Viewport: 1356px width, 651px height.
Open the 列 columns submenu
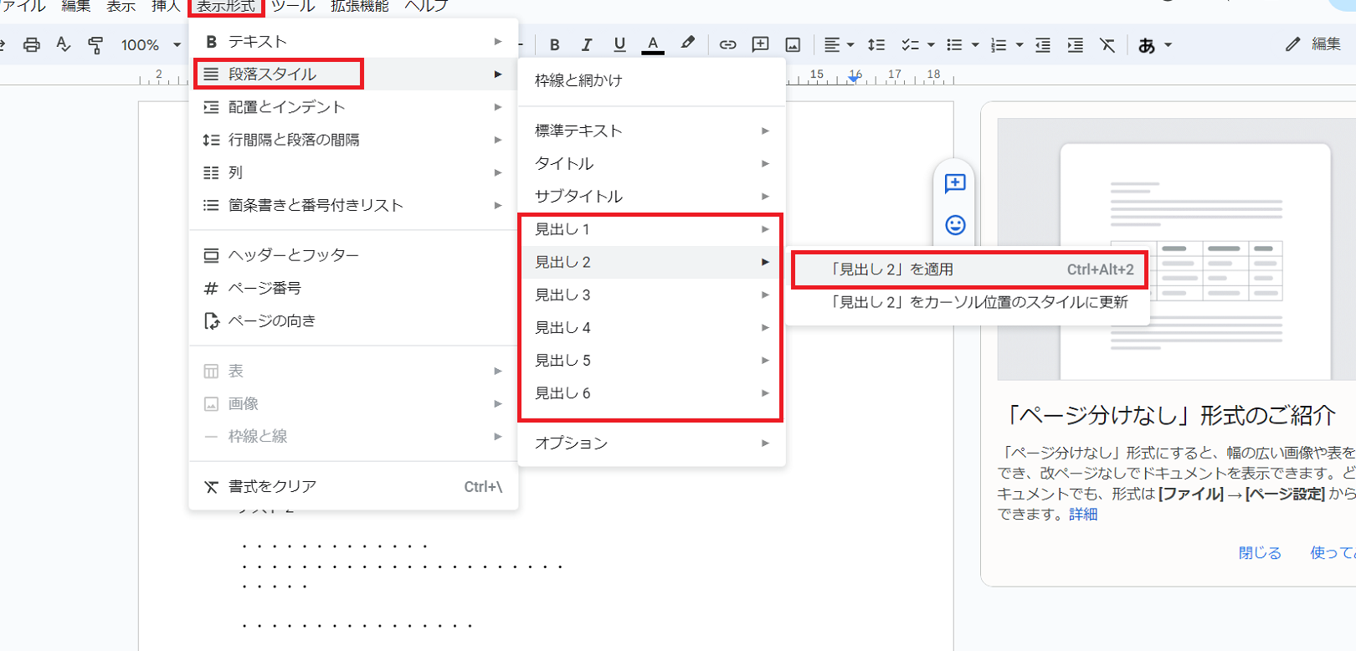coord(353,172)
